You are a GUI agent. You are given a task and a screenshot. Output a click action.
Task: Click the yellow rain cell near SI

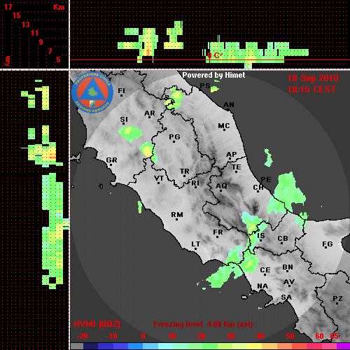click(x=128, y=130)
